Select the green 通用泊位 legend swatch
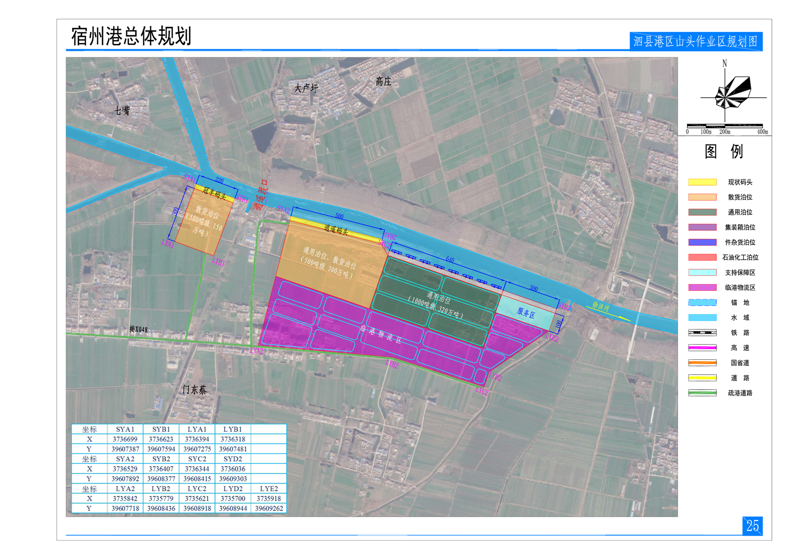Viewport: 791px width, 559px height. coord(702,212)
